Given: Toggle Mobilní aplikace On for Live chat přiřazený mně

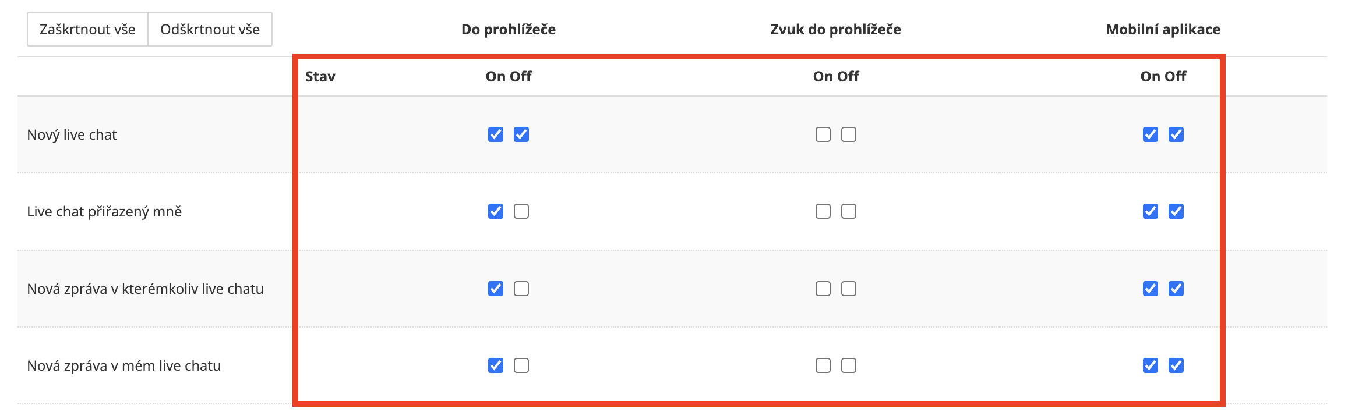Looking at the screenshot, I should [x=1151, y=211].
